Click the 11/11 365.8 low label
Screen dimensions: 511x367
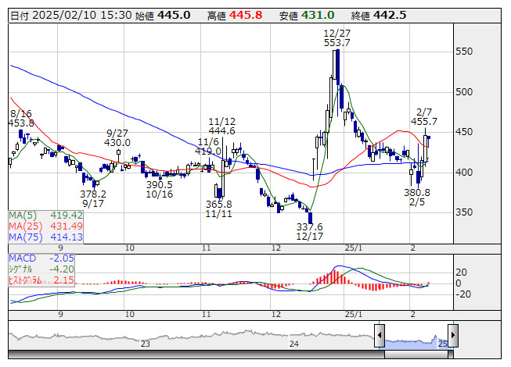(218, 209)
